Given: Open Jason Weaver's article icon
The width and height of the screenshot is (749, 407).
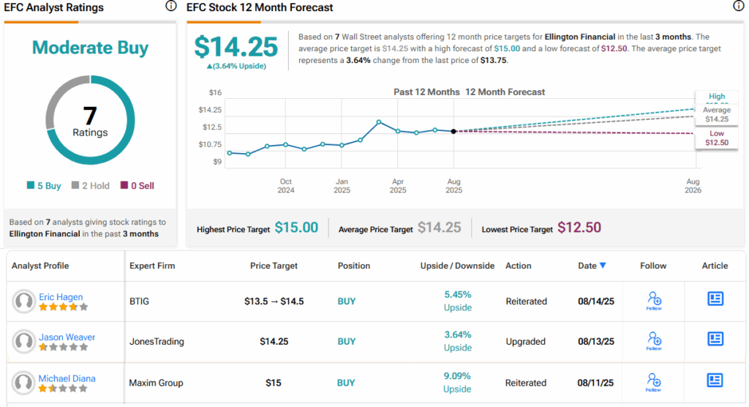Looking at the screenshot, I should point(715,339).
